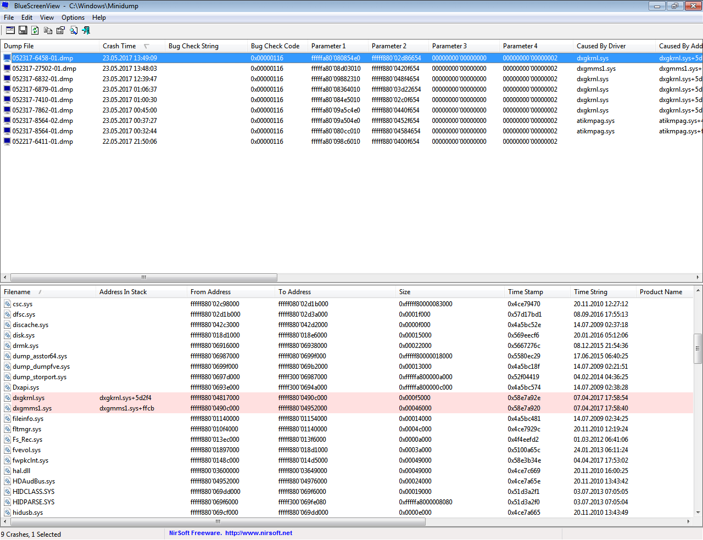Screen dimensions: 703x540
Task: Click the file icon next to Dxapi.sys
Action: click(8, 387)
